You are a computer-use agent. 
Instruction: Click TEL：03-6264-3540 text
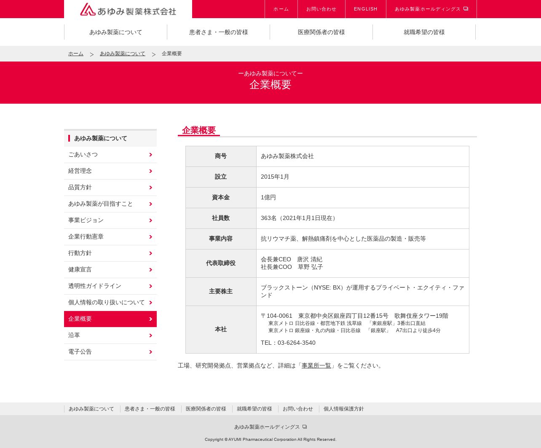click(288, 343)
